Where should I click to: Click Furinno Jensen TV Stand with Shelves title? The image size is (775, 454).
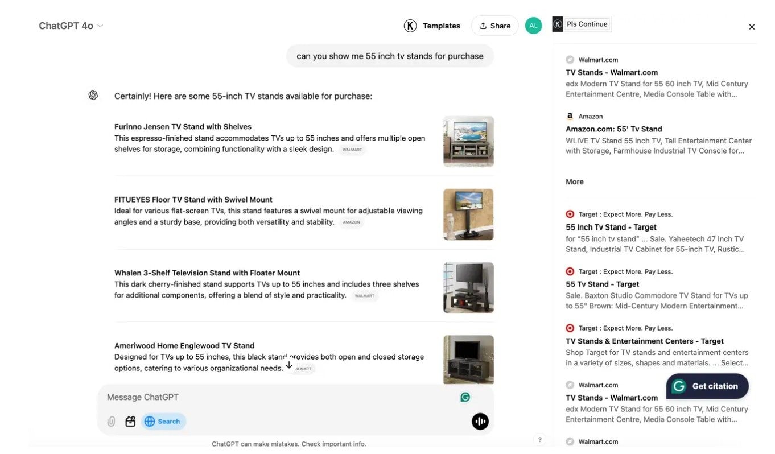(x=183, y=127)
